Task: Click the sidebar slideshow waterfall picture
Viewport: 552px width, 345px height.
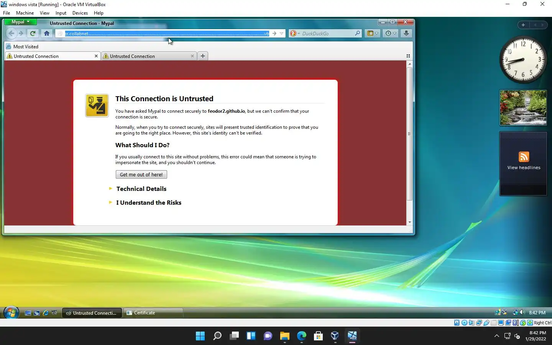Action: pos(523,108)
